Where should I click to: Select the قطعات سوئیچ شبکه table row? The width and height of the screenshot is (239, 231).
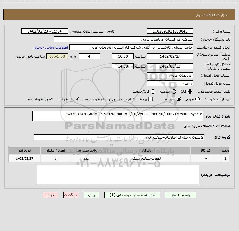(x=119, y=158)
